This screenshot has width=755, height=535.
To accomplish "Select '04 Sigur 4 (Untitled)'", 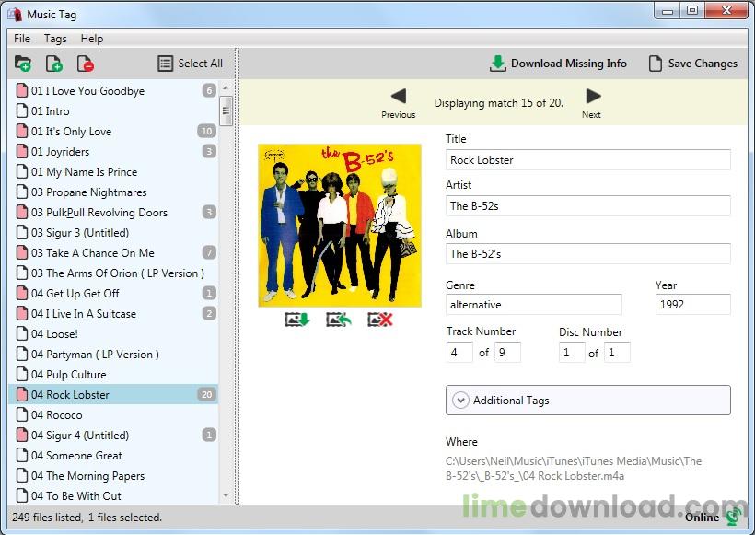I will pyautogui.click(x=113, y=435).
